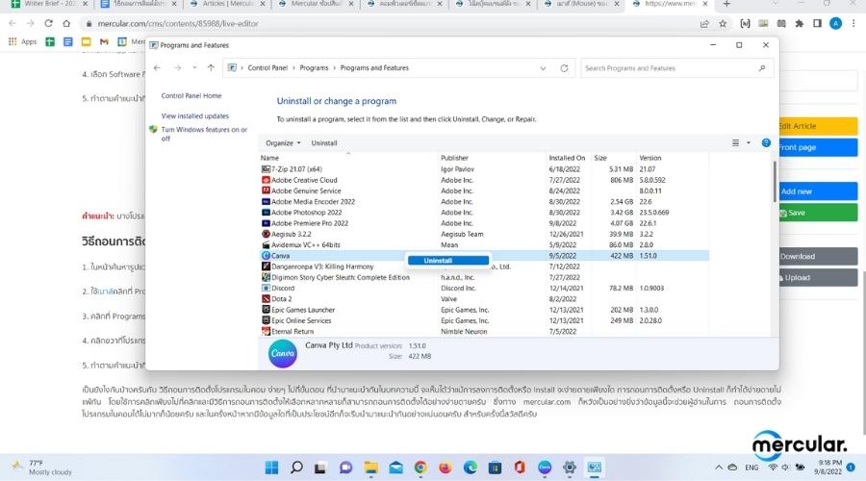Screen dimensions: 866x481
Task: Open taskbar Search
Action: pos(296,468)
